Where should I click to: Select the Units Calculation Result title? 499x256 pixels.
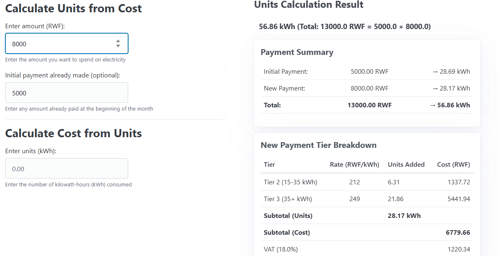pos(308,5)
